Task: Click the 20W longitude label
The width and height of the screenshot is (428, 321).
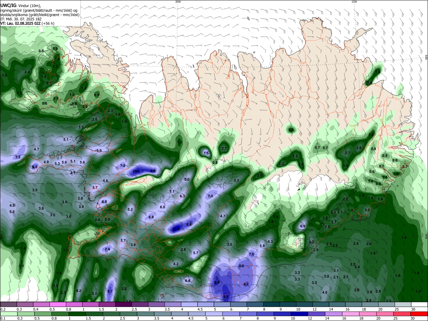Action: tap(178, 2)
